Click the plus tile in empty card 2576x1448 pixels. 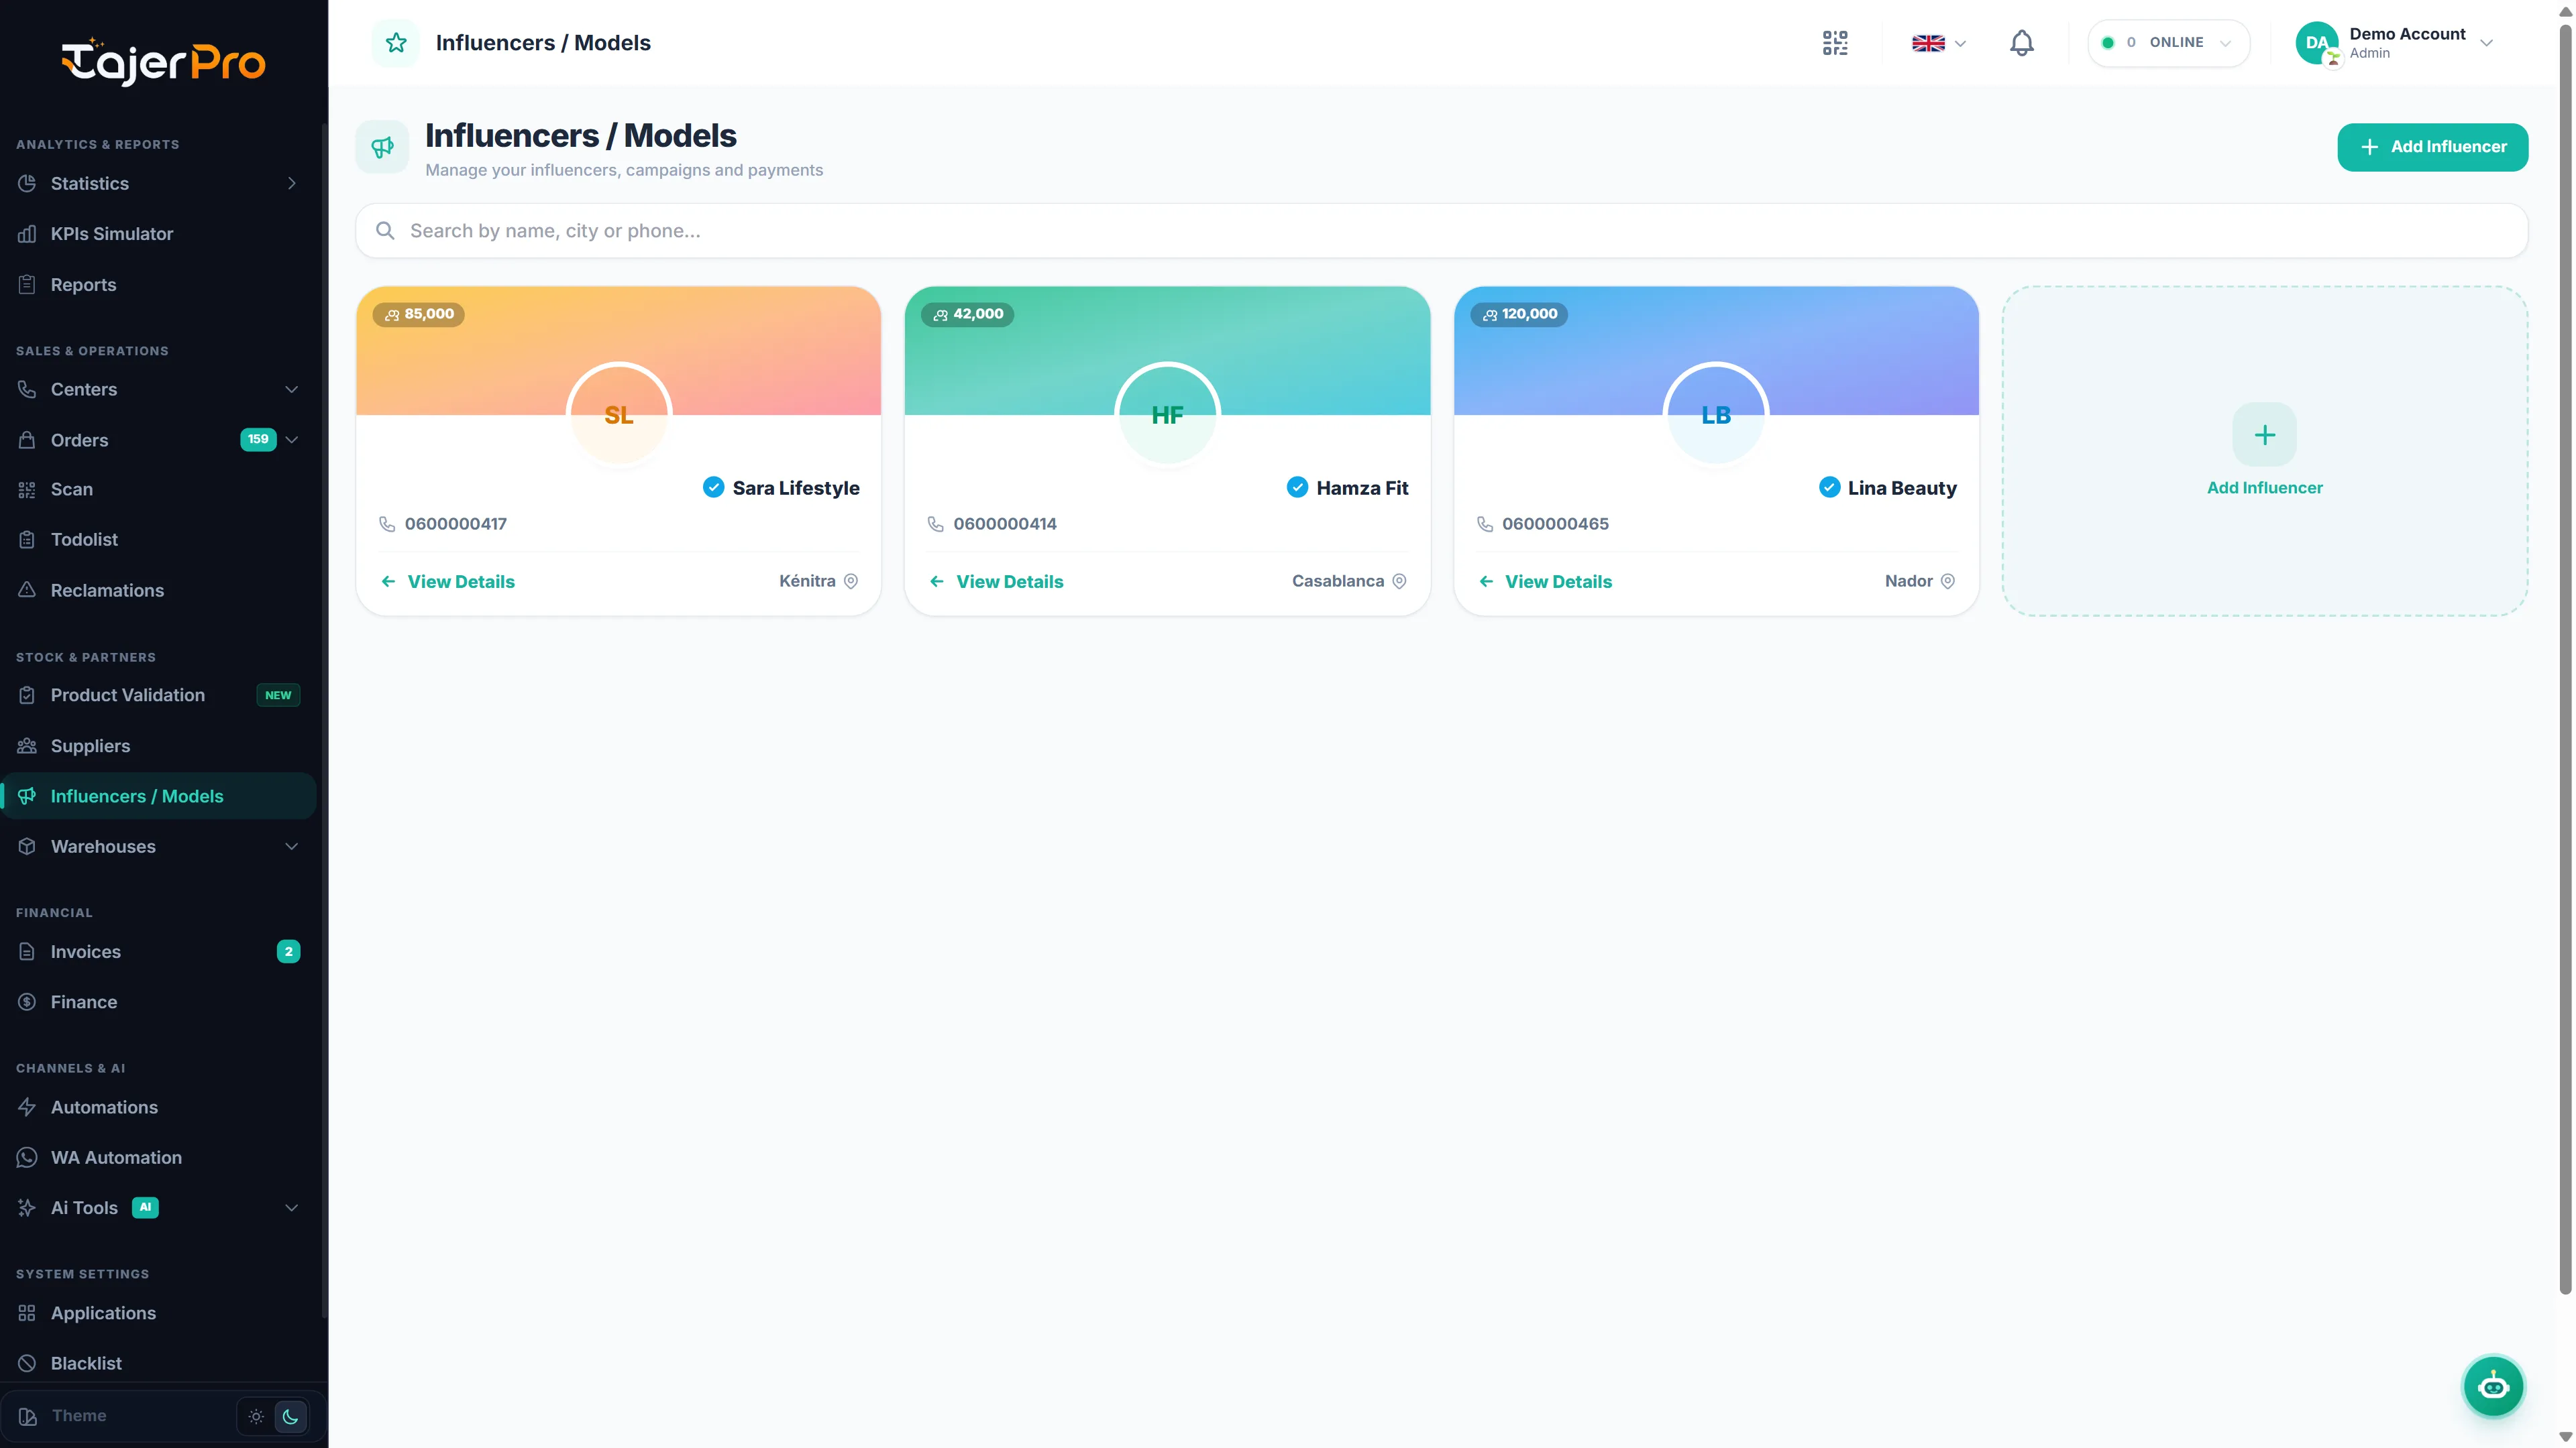click(2264, 434)
